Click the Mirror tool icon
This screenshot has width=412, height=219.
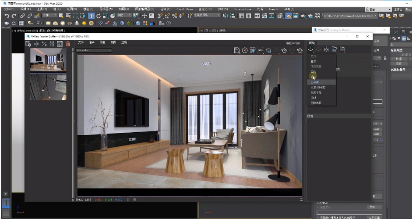(225, 16)
